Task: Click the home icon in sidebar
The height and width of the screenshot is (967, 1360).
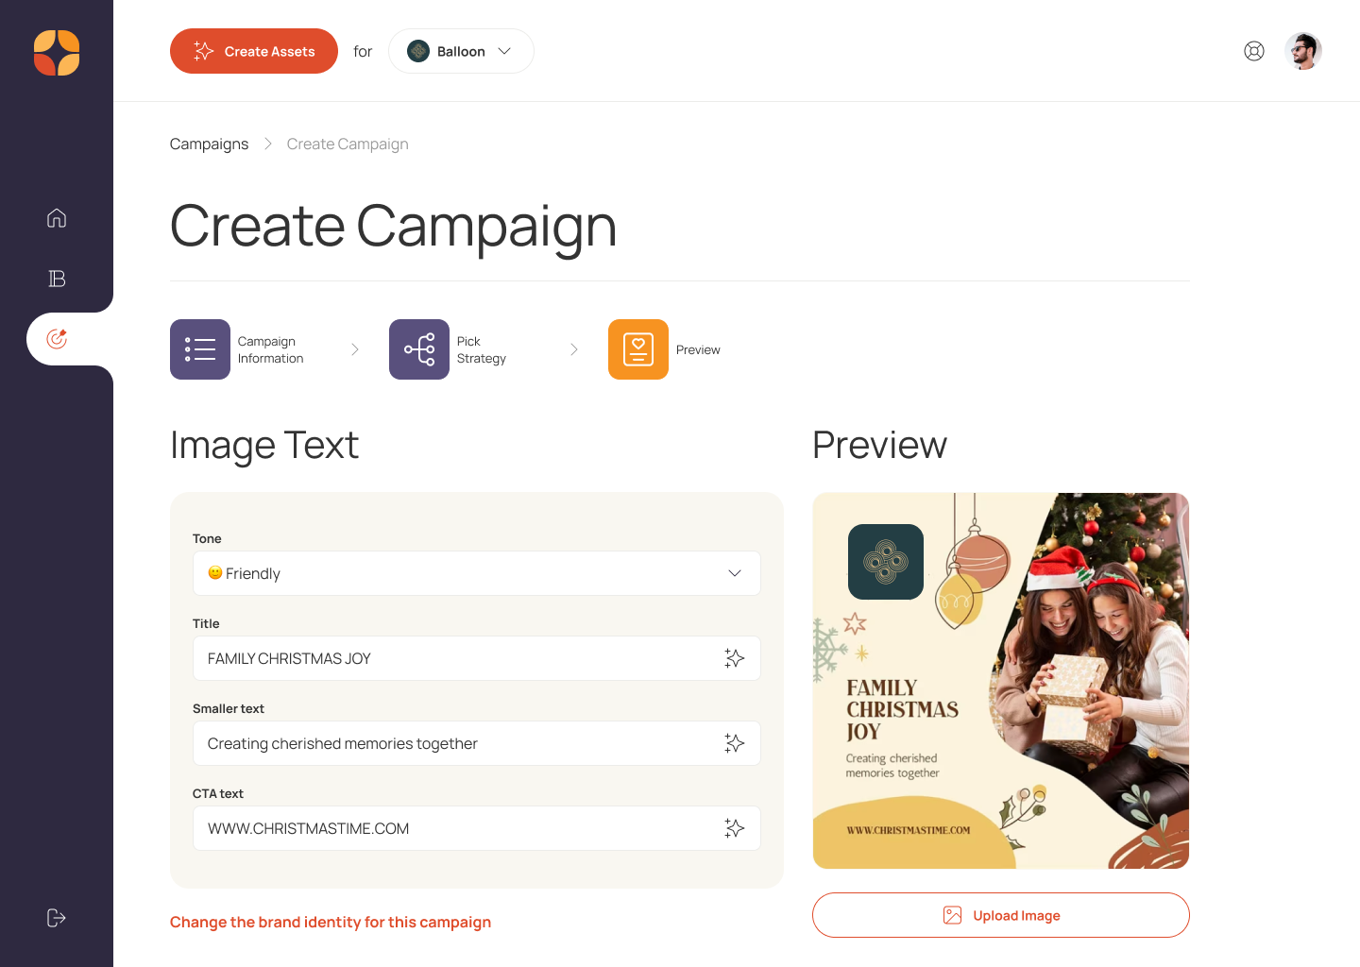Action: [x=57, y=218]
